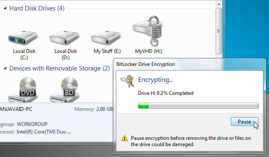Select the locked MyVHD (H:) drive icon
269x157 pixels.
pos(148,31)
